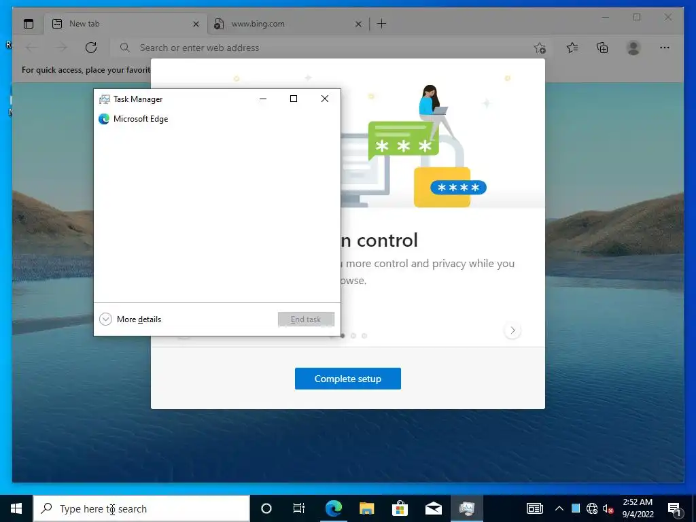The image size is (696, 522).
Task: Open News and interests taskbar icon
Action: pos(534,508)
